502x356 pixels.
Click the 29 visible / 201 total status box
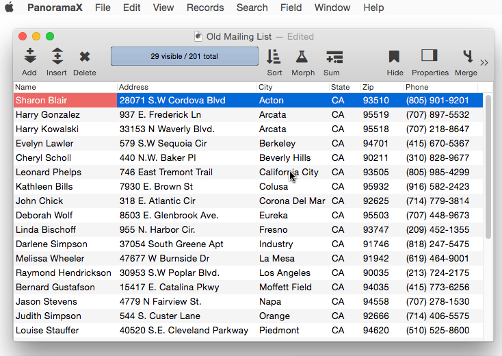coord(185,56)
